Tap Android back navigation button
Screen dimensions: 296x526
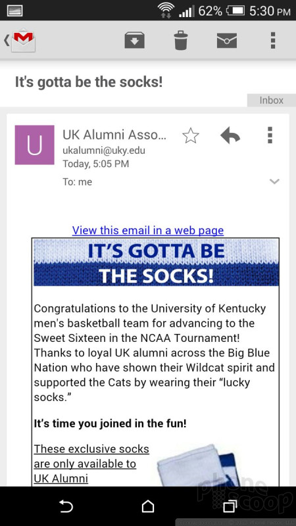pyautogui.click(x=66, y=506)
